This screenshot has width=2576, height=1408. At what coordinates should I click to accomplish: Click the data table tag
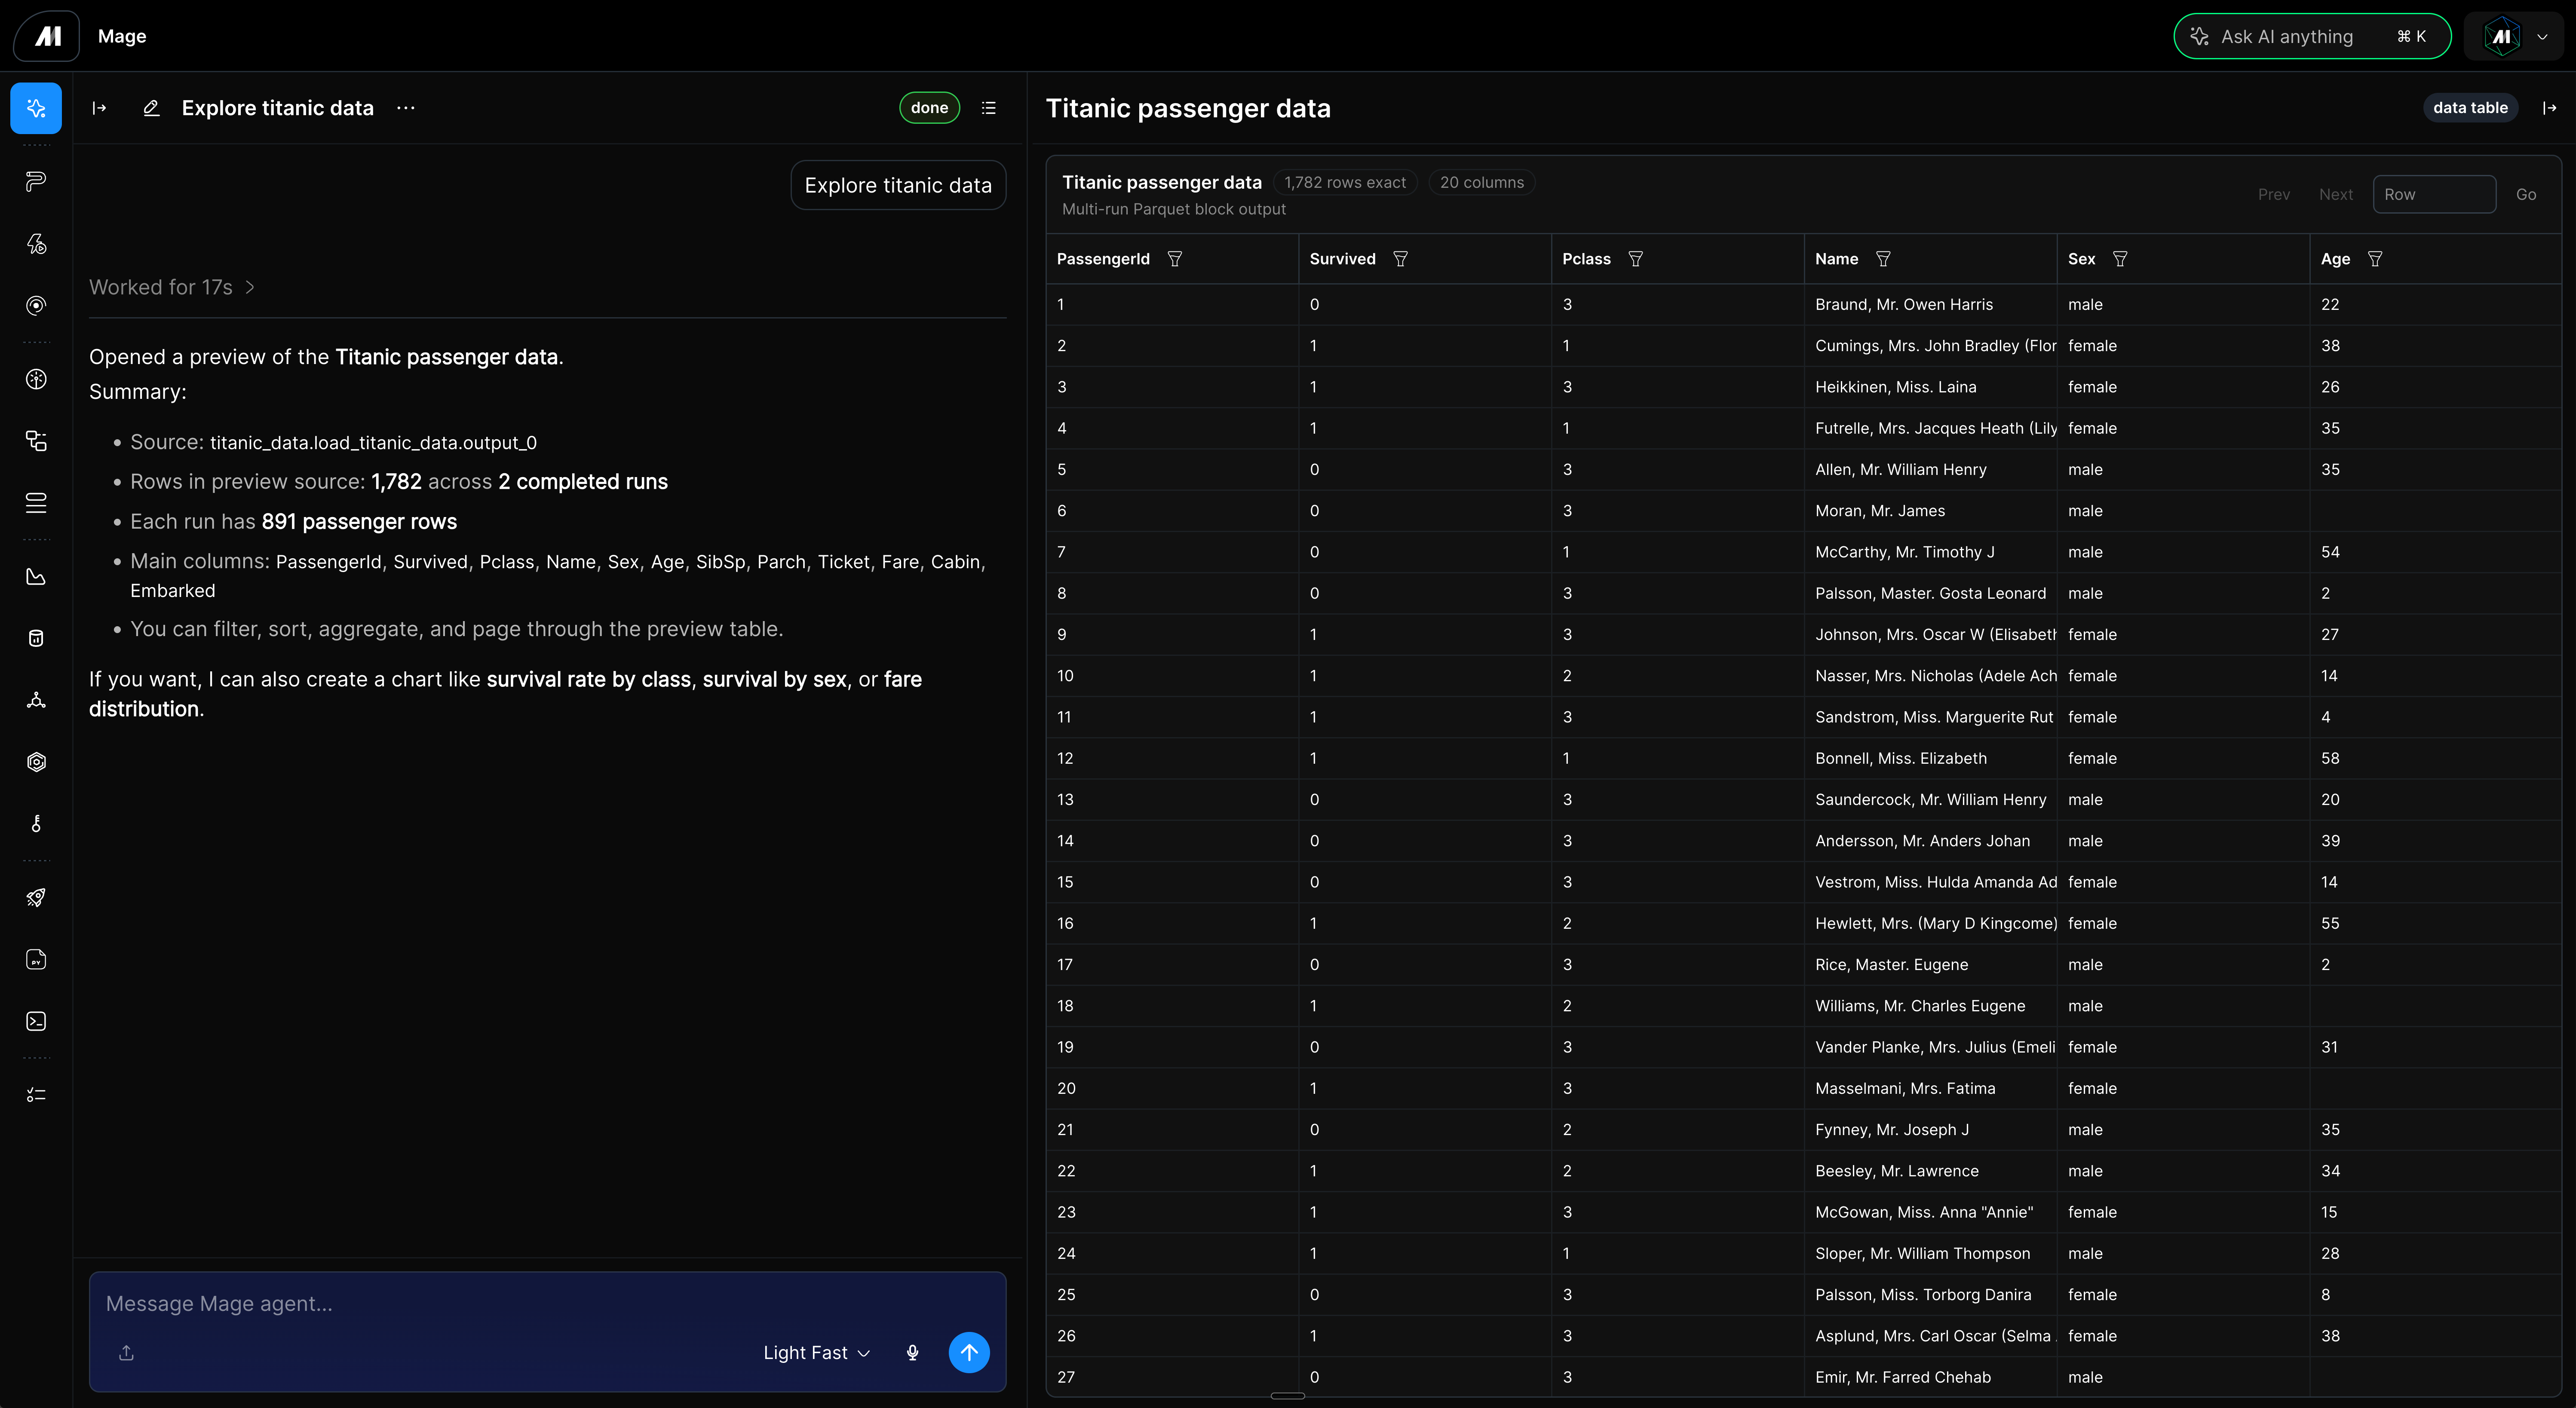tap(2470, 108)
